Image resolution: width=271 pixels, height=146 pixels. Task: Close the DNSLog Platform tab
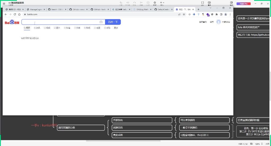(x=151, y=10)
